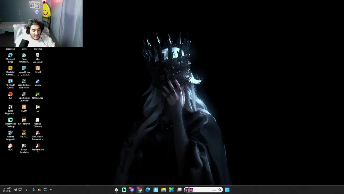Open the blue F app in taskbar

pyautogui.click(x=156, y=190)
